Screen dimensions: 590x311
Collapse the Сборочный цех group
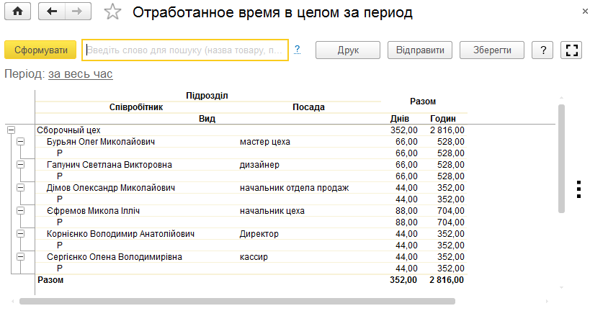click(x=12, y=130)
